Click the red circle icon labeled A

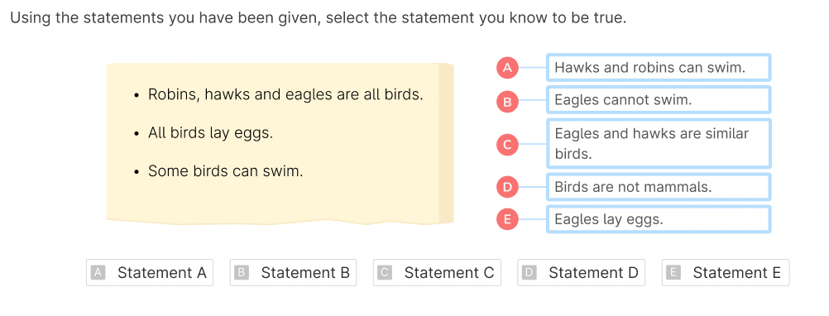(507, 68)
